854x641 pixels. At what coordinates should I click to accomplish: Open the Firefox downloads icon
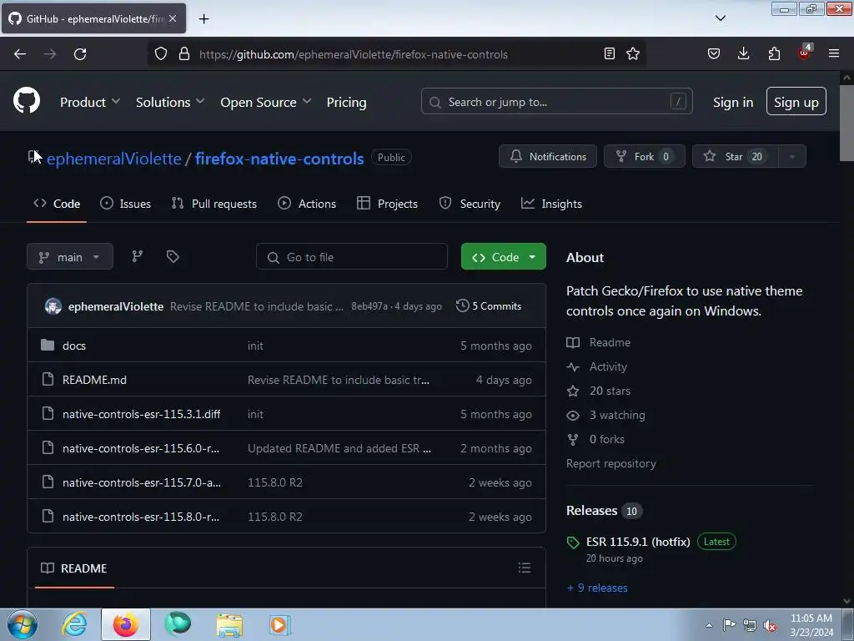(743, 53)
